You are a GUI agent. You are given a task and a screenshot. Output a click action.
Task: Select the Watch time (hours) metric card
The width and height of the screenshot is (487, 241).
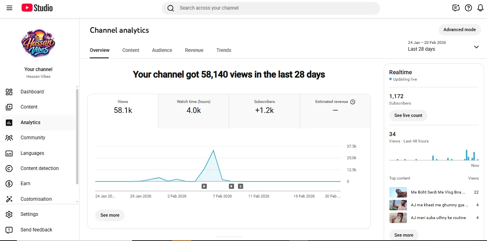click(x=194, y=111)
